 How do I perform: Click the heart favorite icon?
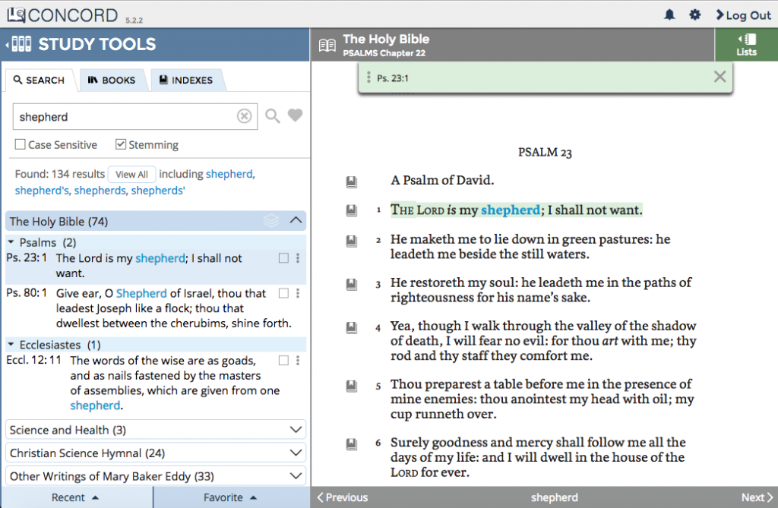coord(296,116)
